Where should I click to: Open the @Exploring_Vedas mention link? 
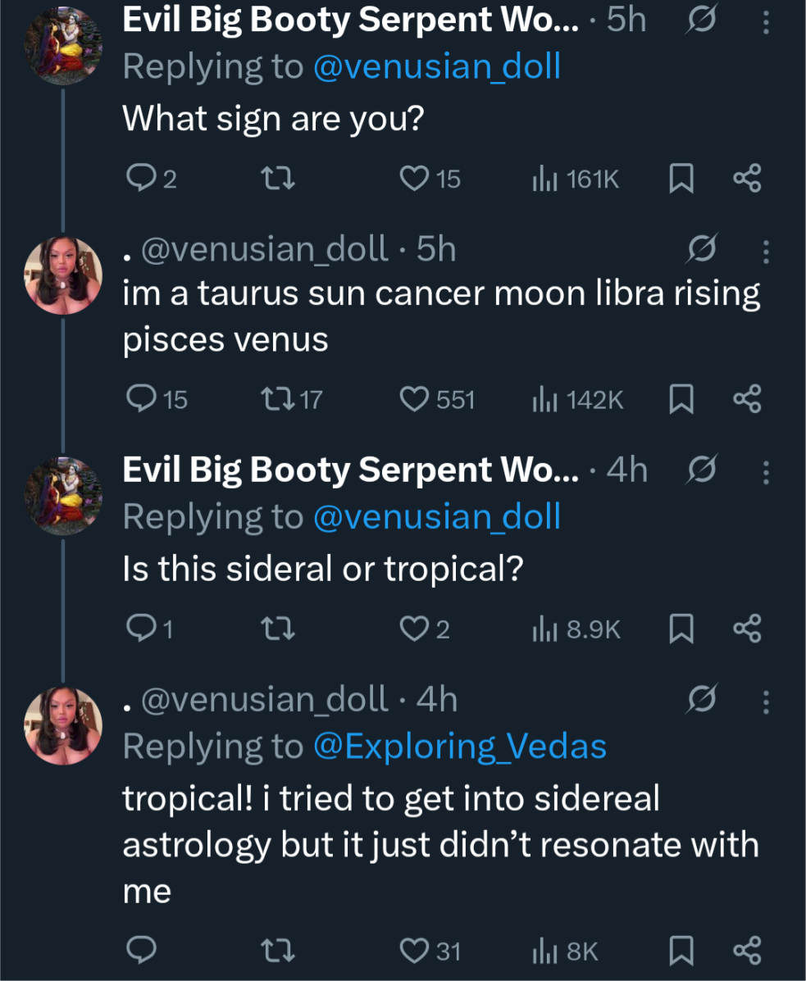(460, 746)
